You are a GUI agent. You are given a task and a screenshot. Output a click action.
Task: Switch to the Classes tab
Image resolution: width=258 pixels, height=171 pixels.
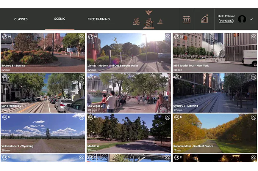[21, 19]
